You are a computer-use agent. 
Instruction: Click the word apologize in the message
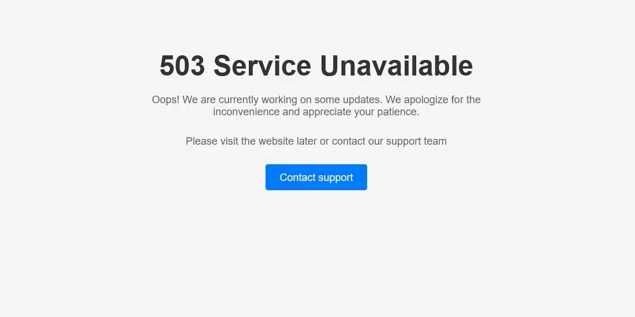(426, 100)
